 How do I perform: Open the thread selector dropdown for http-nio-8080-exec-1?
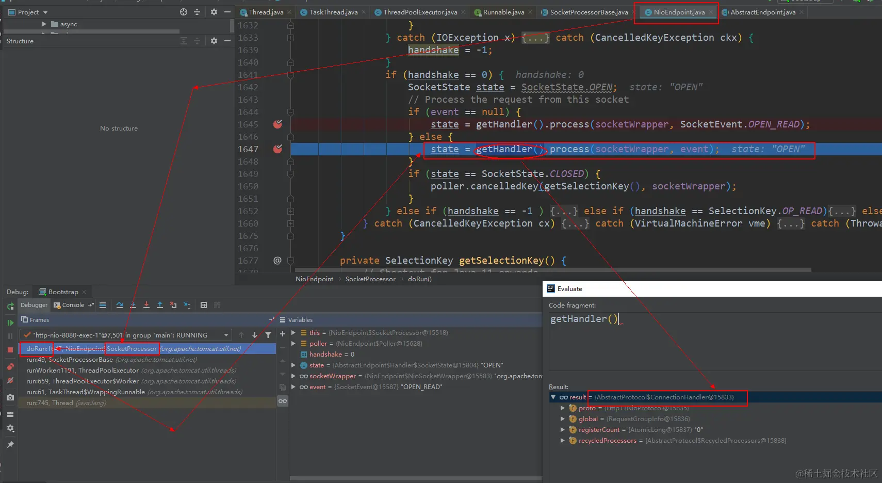point(126,335)
